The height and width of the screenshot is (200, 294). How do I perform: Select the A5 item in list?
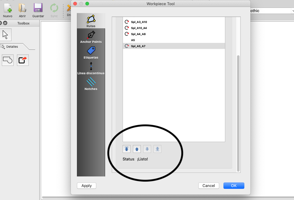click(x=133, y=40)
